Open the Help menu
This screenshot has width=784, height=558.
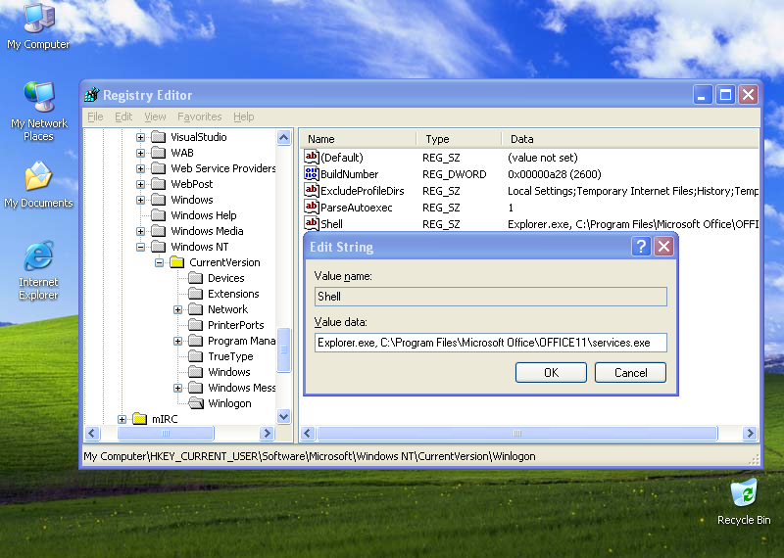(243, 116)
